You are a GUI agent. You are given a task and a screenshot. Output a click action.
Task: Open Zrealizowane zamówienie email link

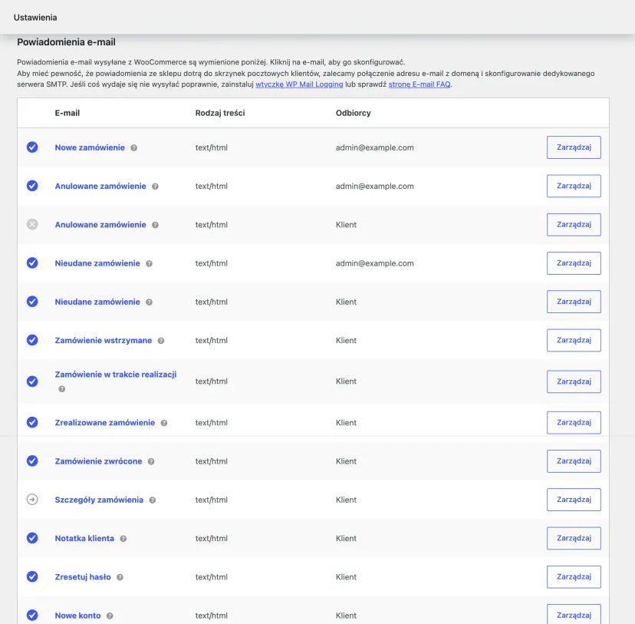[x=105, y=423]
